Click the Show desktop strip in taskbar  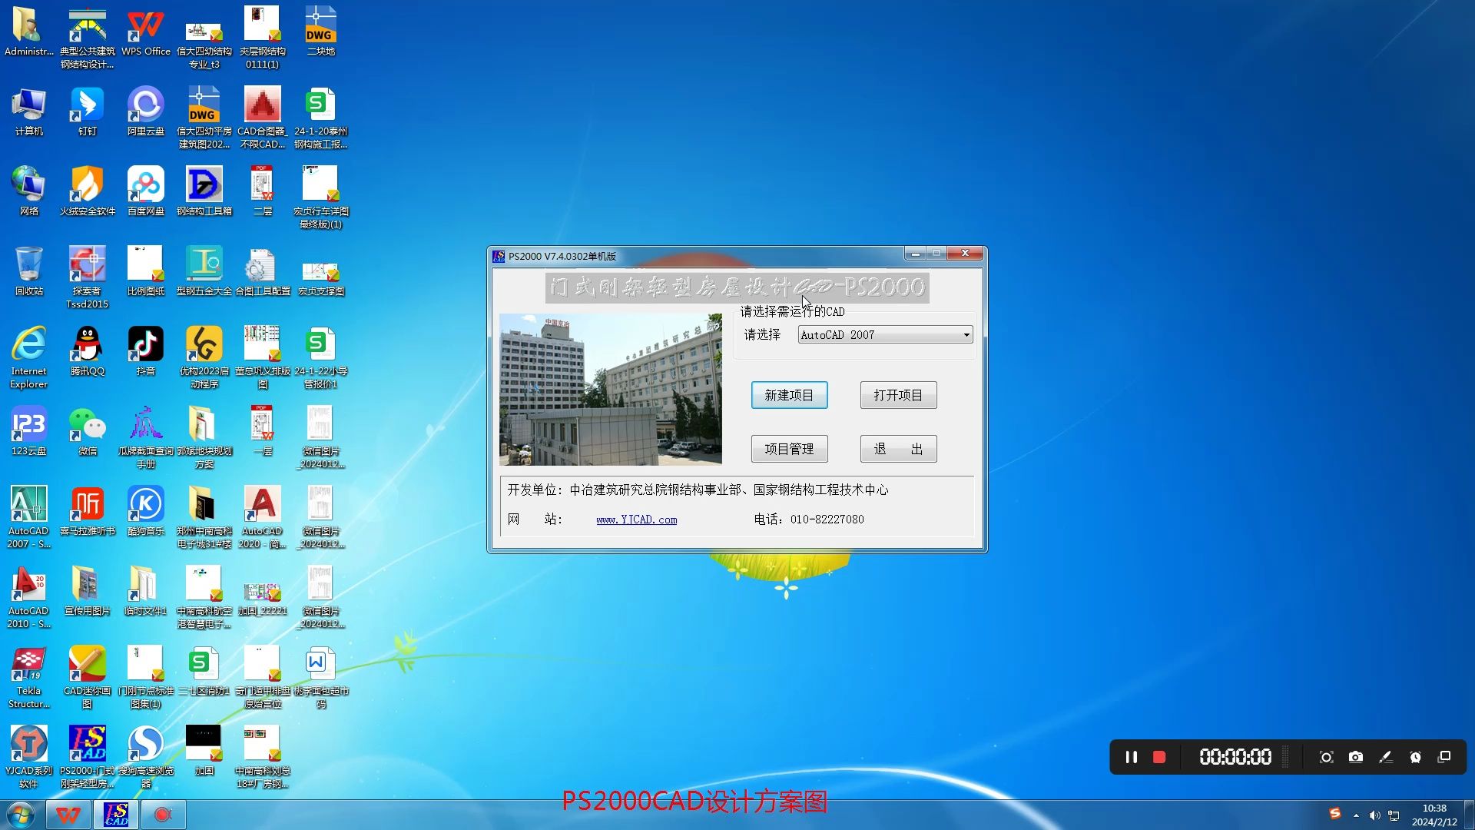[x=1469, y=815]
